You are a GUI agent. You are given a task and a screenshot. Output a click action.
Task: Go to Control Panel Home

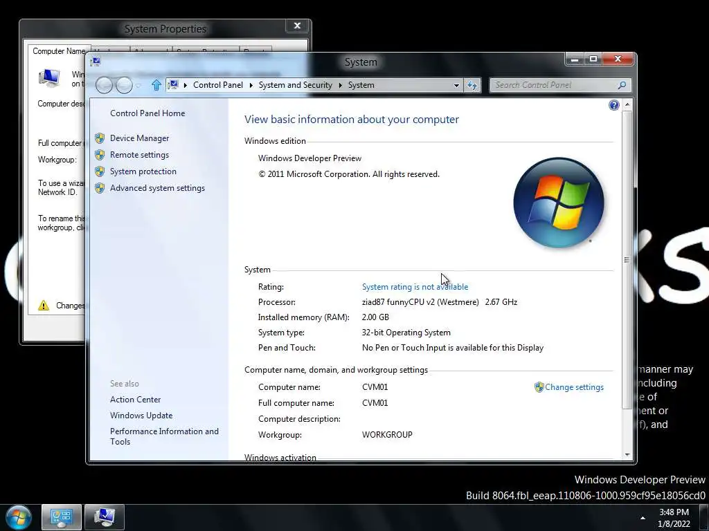pos(147,113)
